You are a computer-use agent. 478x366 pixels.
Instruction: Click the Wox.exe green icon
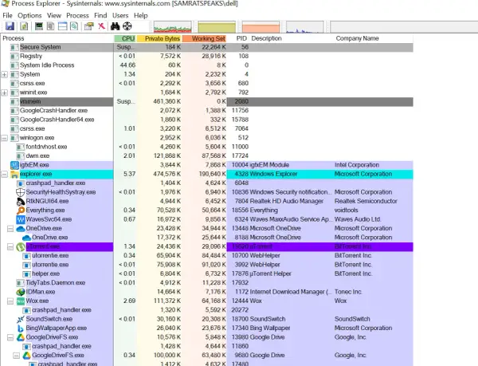(x=21, y=301)
